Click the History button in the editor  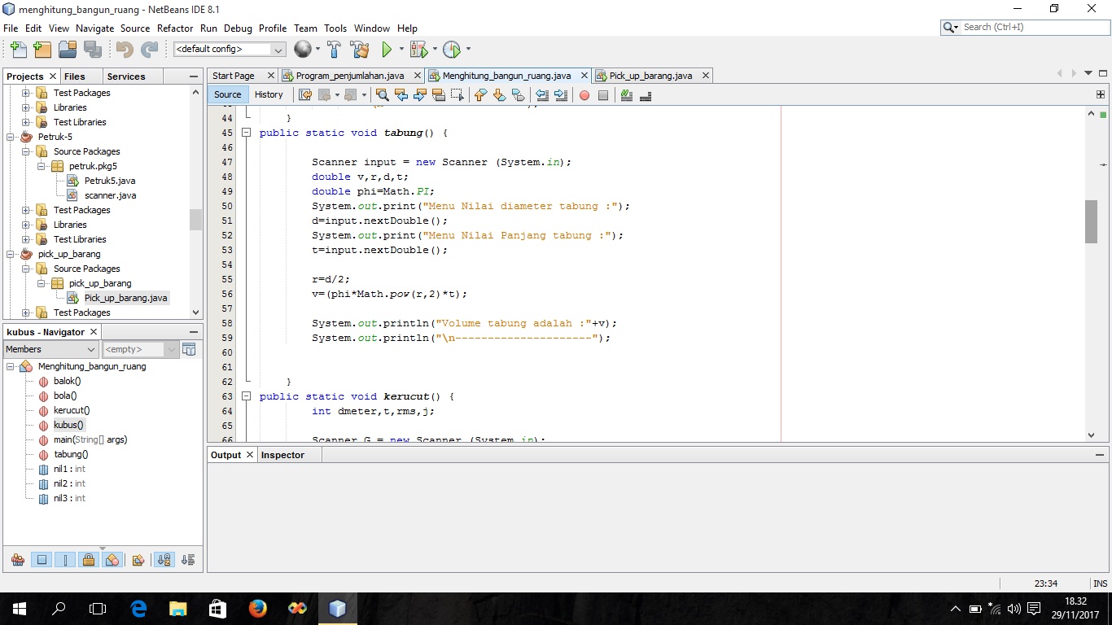pyautogui.click(x=269, y=94)
